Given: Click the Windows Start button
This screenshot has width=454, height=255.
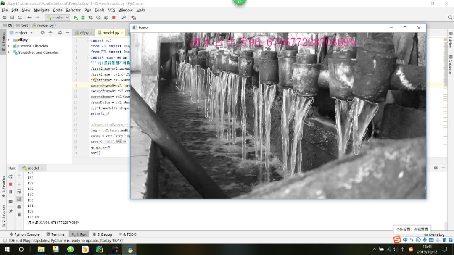Looking at the screenshot, I should 7,250.
